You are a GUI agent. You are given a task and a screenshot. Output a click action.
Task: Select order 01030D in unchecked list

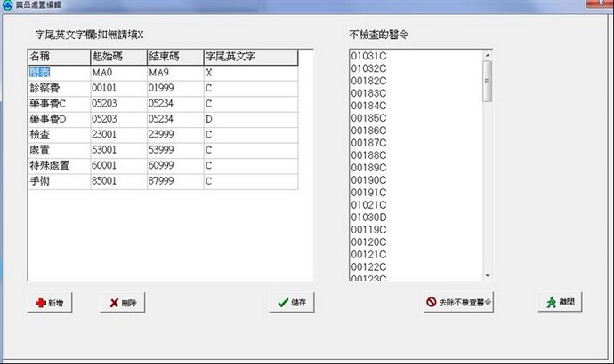[x=368, y=216]
